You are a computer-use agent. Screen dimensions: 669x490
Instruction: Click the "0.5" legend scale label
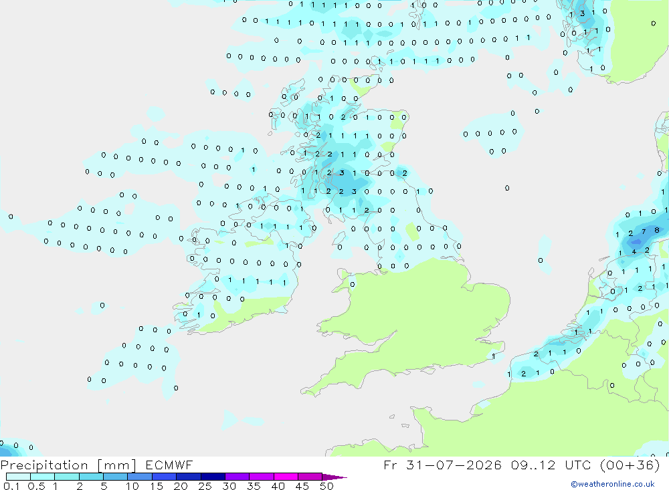[36, 486]
